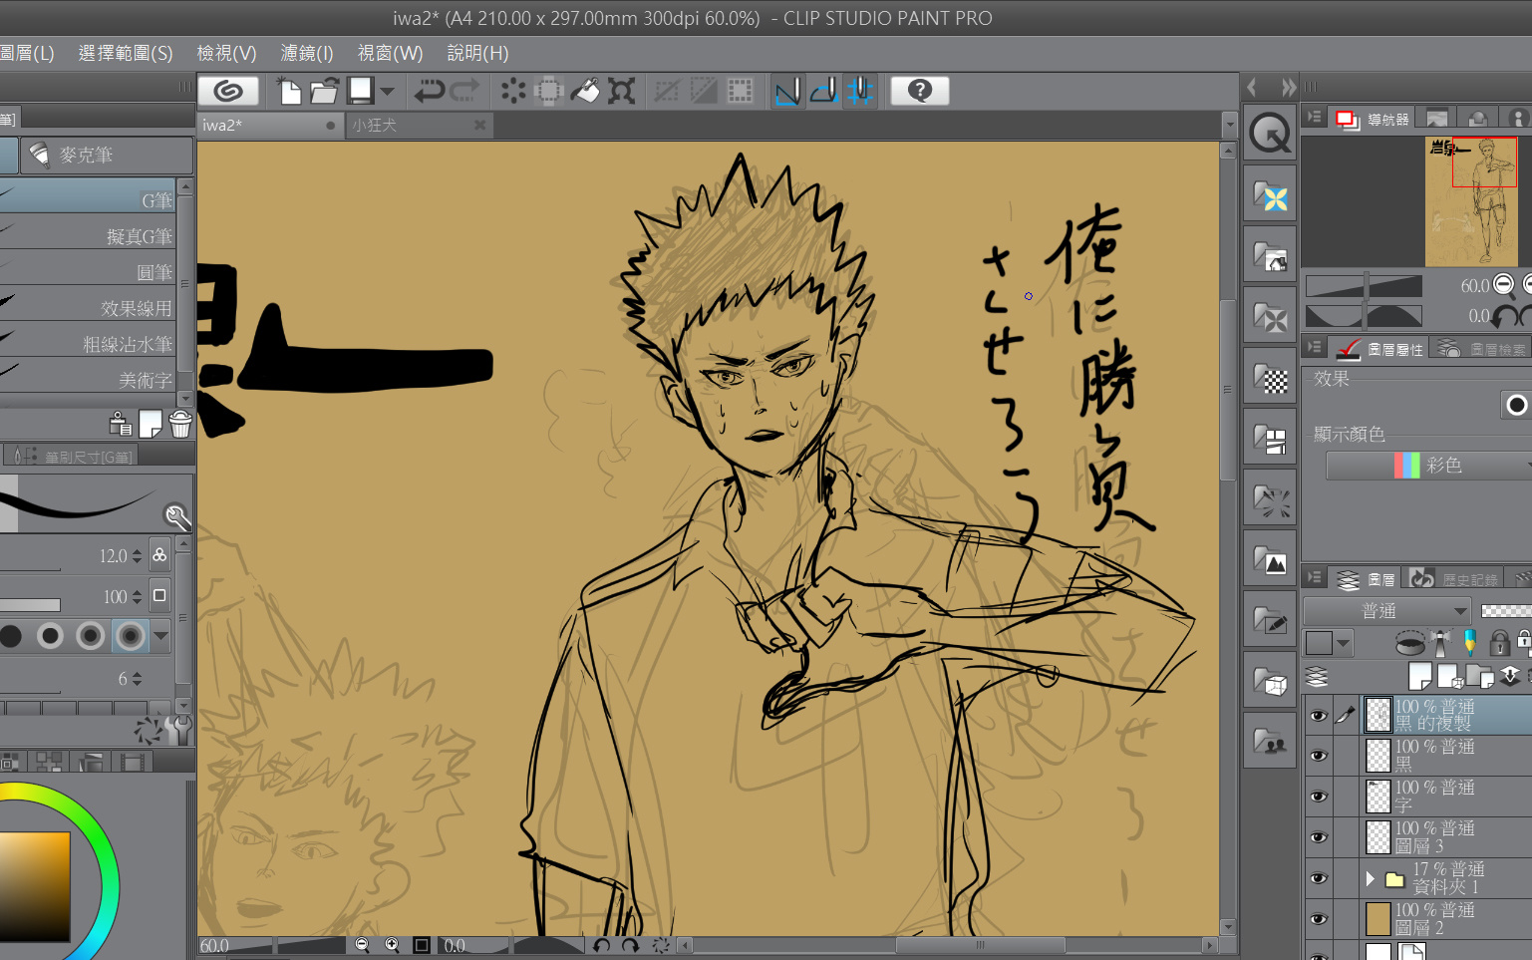Open the 圖層(L) menu

pyautogui.click(x=27, y=53)
